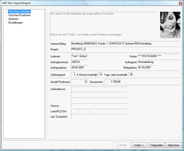Select the Lieferant text field

(79, 56)
